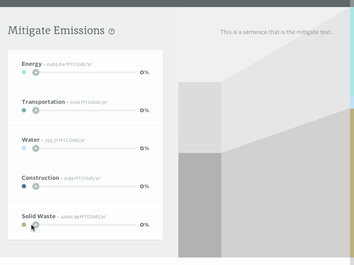This screenshot has width=354, height=265.
Task: Click the mitigate description text sentence
Action: [x=276, y=32]
